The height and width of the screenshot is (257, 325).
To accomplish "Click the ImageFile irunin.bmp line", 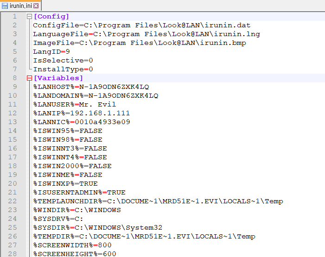I will (140, 43).
